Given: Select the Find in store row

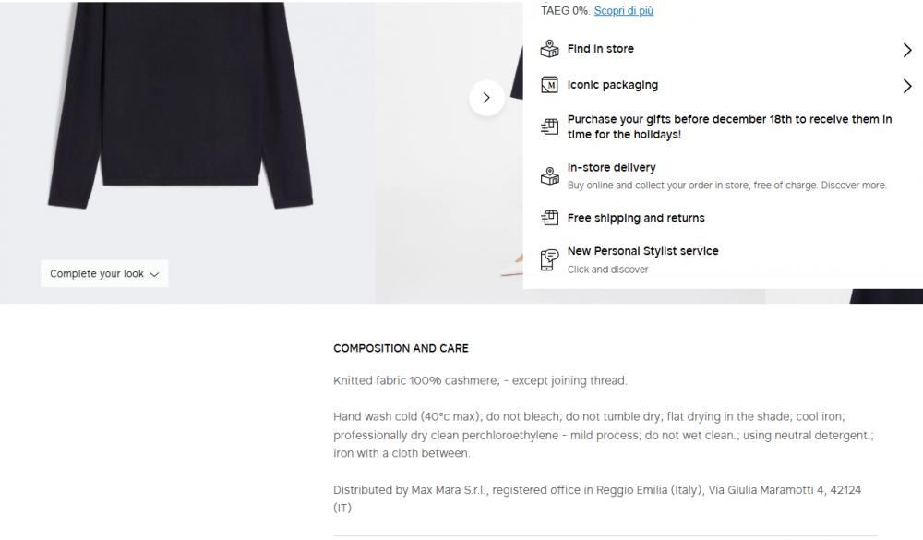Looking at the screenshot, I should pos(600,49).
